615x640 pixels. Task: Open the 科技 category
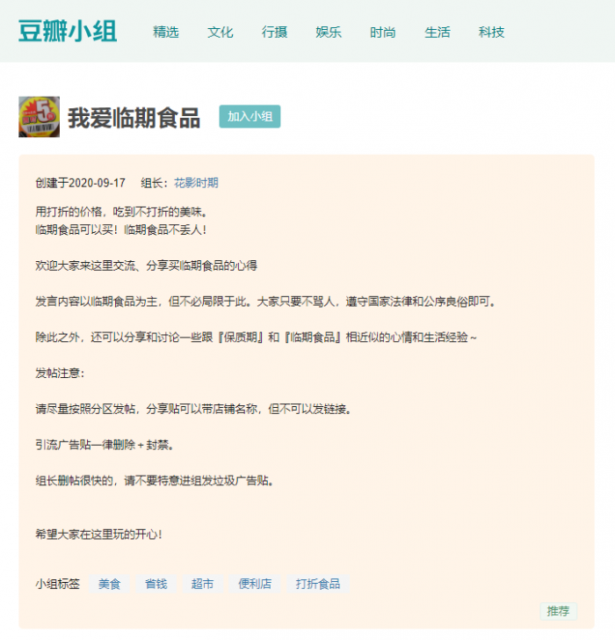(491, 32)
